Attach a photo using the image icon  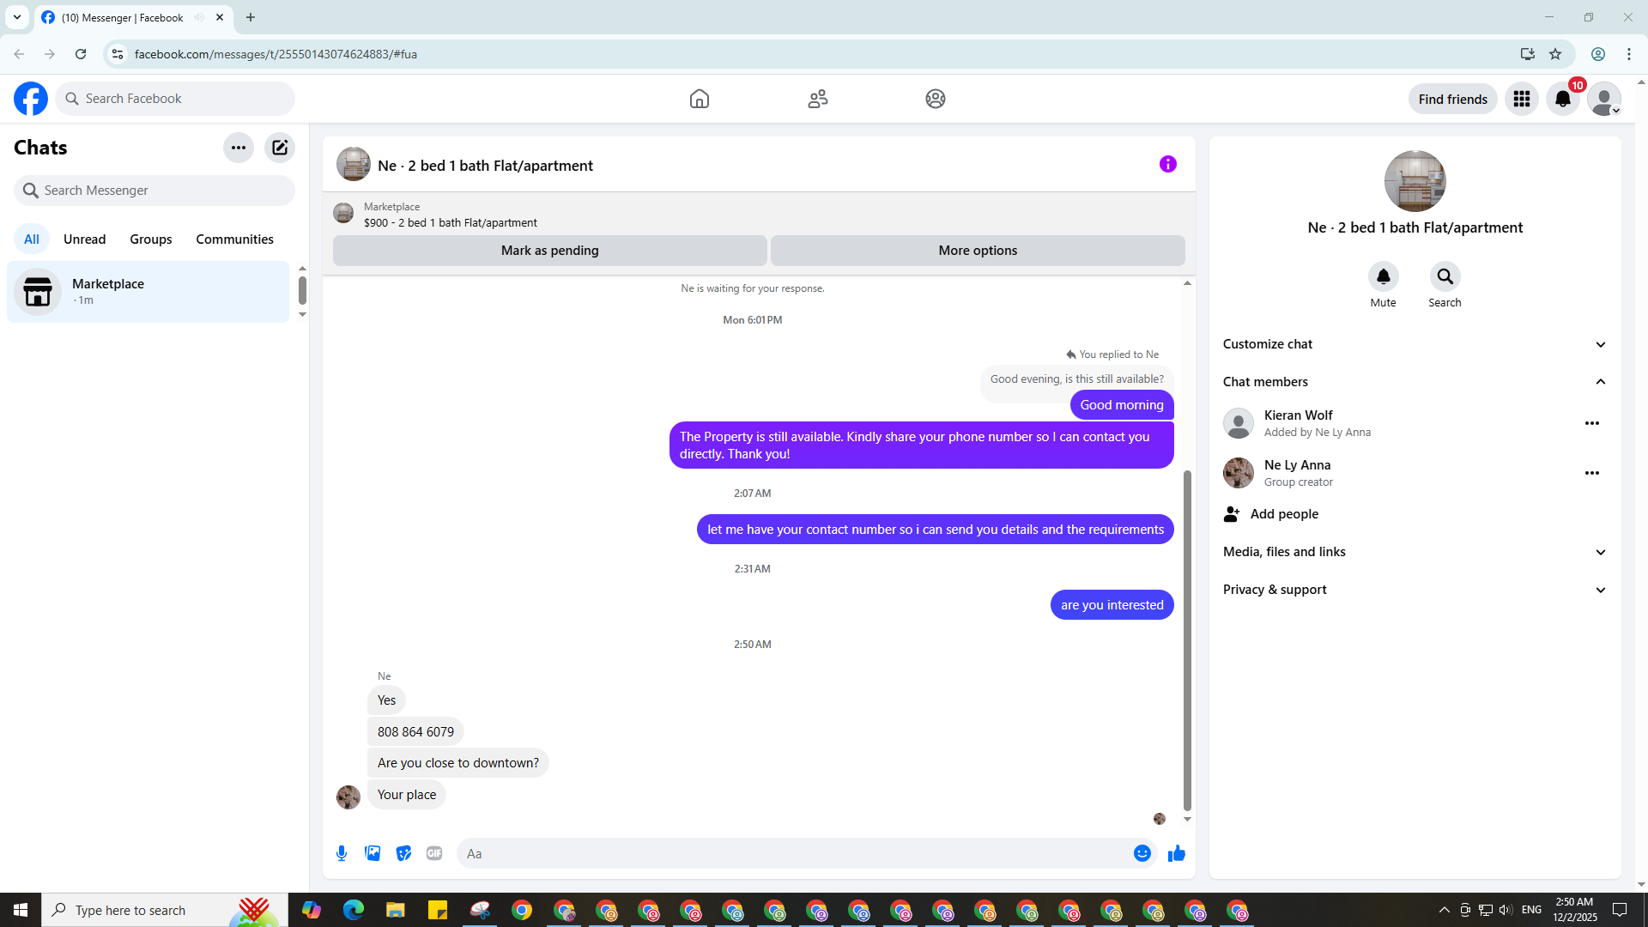coord(373,853)
